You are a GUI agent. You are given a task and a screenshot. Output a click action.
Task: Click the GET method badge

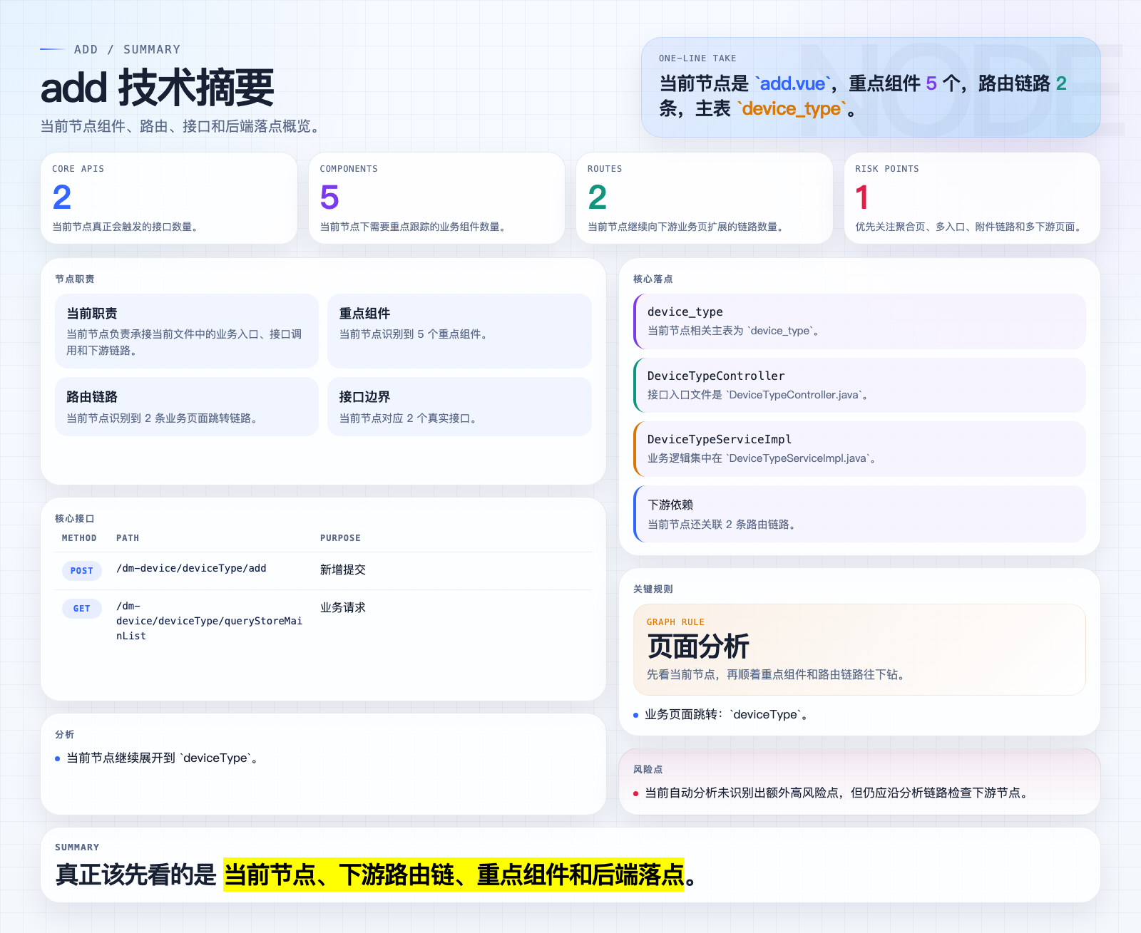point(82,609)
